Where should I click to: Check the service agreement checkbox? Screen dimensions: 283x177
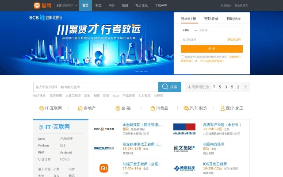click(183, 57)
